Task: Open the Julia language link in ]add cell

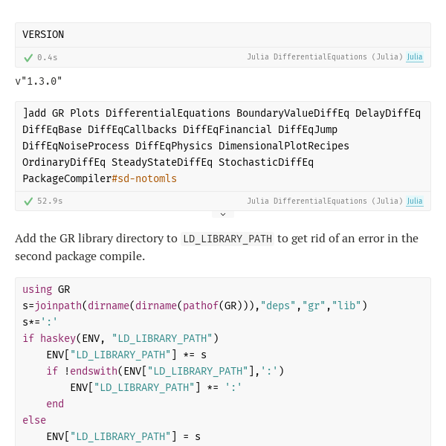Action: [415, 201]
